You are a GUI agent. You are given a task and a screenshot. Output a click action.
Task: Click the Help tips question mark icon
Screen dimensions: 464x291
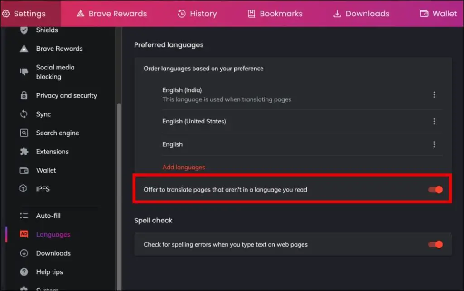pyautogui.click(x=24, y=272)
